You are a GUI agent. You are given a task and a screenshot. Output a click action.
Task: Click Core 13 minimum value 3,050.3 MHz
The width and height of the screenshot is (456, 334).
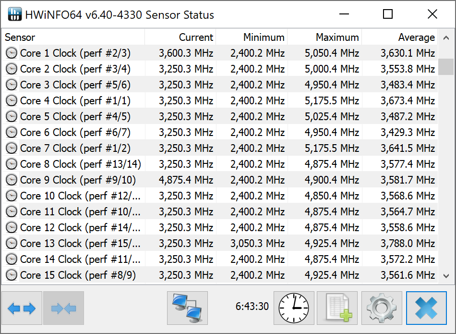point(257,244)
